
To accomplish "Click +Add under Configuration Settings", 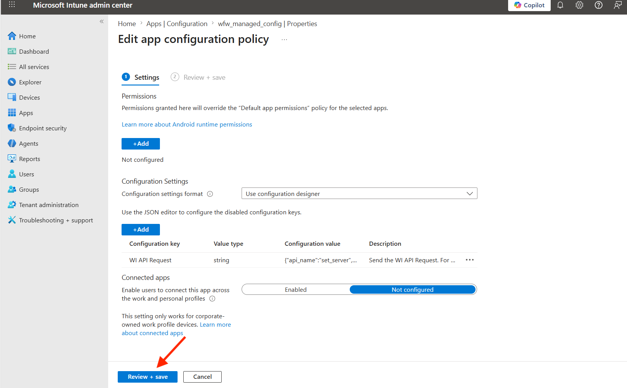I will tap(141, 230).
